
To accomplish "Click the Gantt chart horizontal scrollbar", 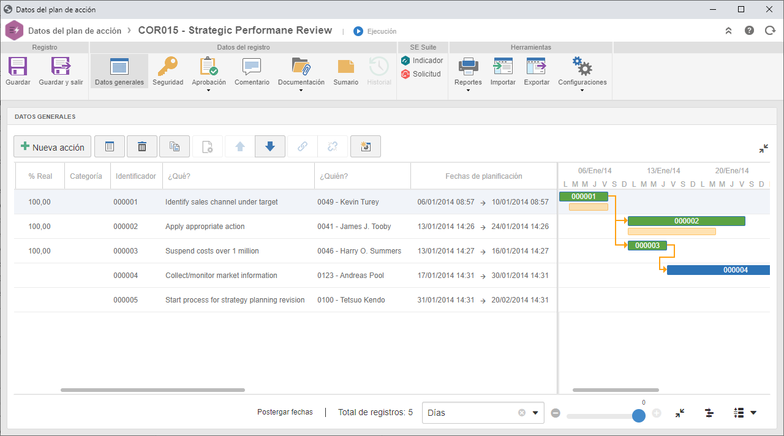I will [x=616, y=389].
